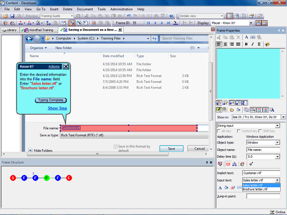Image resolution: width=287 pixels, height=215 pixels.
Task: Click the font 'A' icon in Frame Properties
Action: pyautogui.click(x=246, y=37)
